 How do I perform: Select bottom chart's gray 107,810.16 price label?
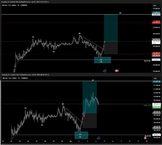coord(157,113)
